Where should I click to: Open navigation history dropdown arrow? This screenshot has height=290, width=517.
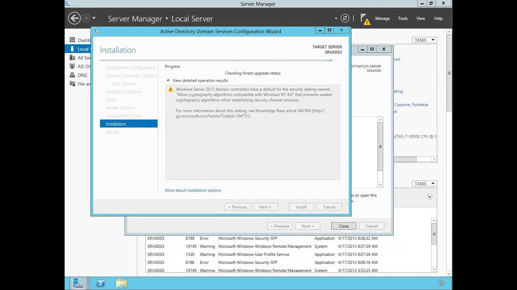(x=94, y=18)
